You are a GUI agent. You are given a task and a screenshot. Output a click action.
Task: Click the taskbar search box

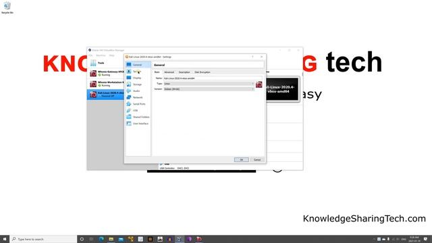point(43,239)
